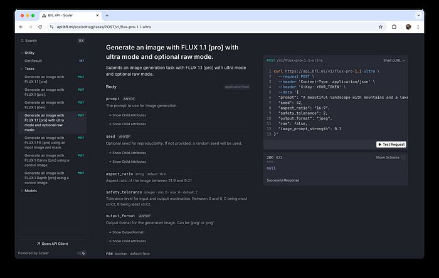The height and width of the screenshot is (278, 439).
Task: Open the browser extensions puzzle icon
Action: pyautogui.click(x=394, y=27)
